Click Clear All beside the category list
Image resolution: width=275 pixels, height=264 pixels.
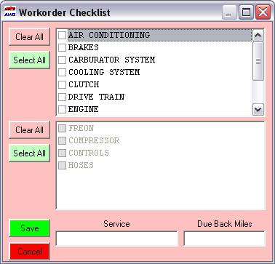(x=29, y=37)
